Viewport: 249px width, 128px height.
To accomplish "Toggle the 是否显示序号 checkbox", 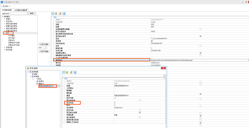I will pyautogui.click(x=201, y=36).
